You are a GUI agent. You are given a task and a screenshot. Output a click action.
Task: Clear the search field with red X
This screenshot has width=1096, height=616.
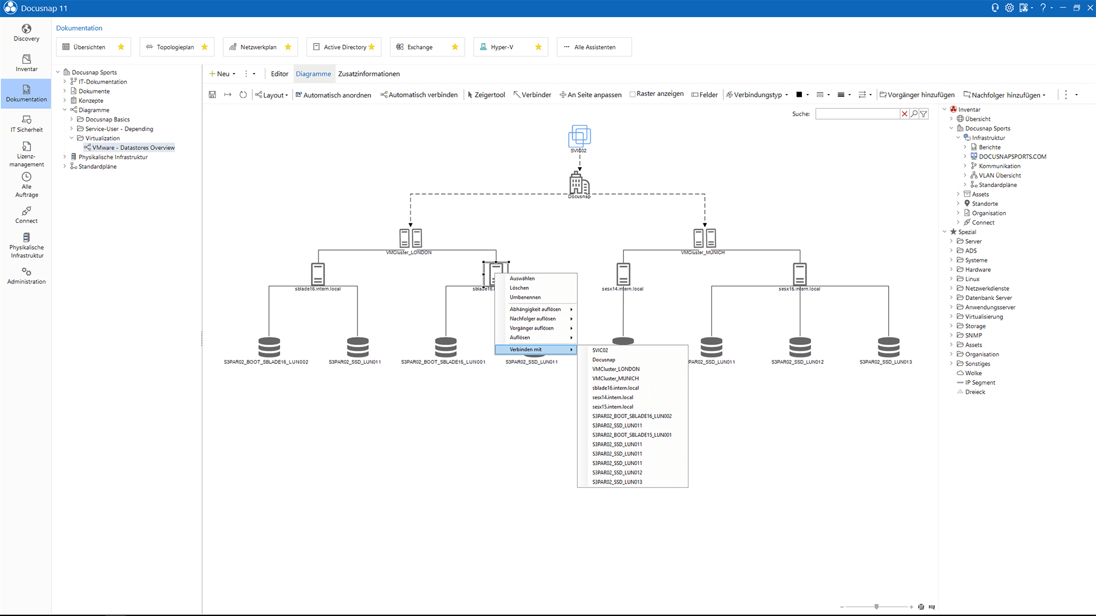904,114
